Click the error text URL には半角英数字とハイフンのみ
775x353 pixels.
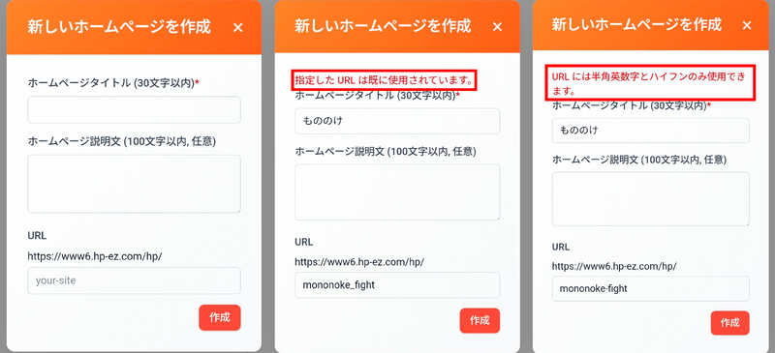coord(648,82)
